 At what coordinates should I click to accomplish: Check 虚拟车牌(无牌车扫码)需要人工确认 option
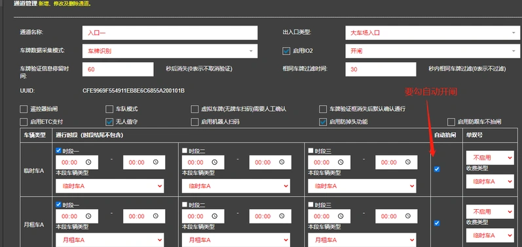point(195,109)
